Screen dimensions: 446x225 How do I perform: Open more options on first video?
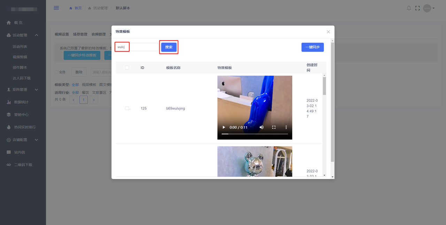click(x=286, y=127)
